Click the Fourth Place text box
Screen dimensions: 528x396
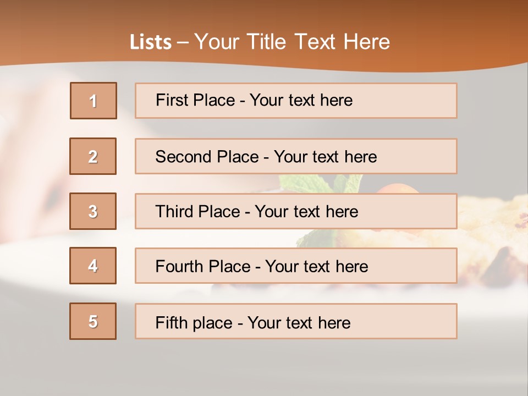[x=296, y=266]
